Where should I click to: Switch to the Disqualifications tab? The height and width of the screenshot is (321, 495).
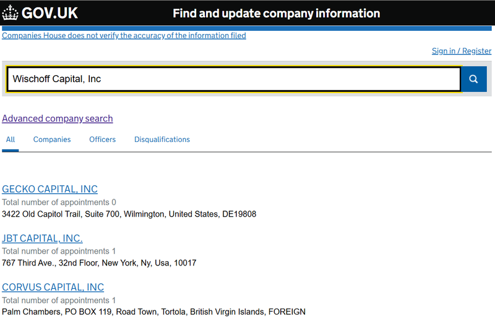click(x=162, y=140)
